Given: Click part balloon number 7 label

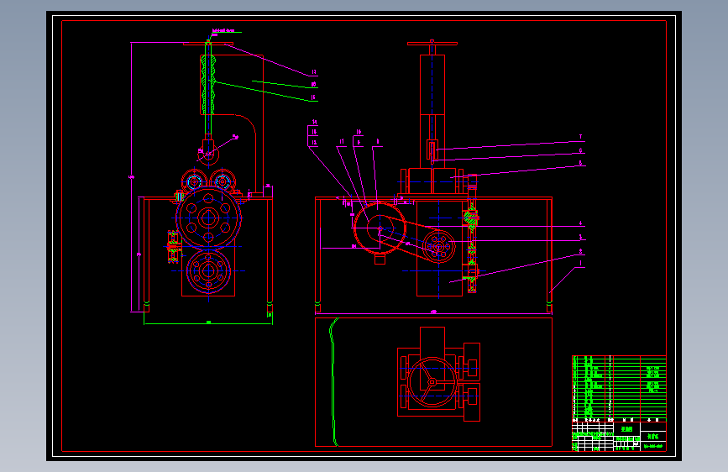Looking at the screenshot, I should pos(580,137).
